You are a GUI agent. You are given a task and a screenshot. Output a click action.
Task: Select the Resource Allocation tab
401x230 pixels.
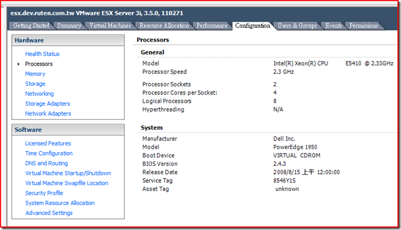click(164, 25)
